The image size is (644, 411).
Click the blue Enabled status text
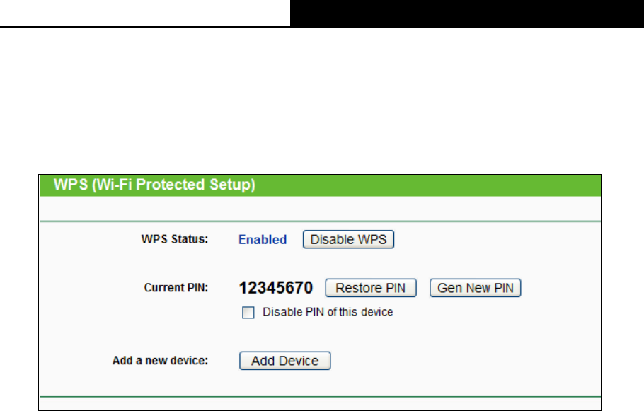pyautogui.click(x=263, y=239)
